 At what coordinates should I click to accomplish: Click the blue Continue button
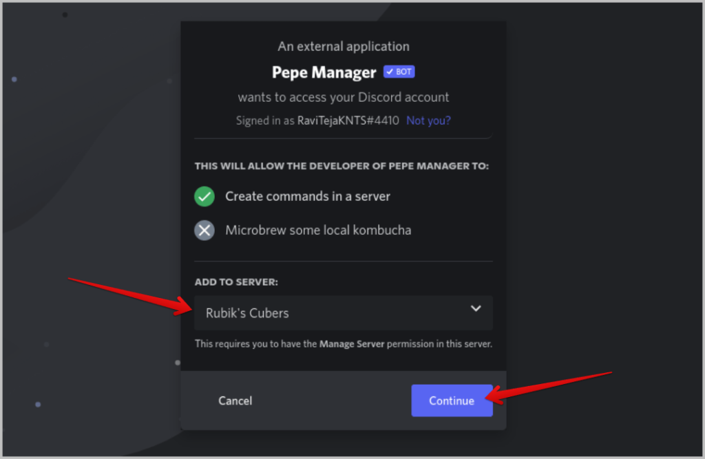coord(452,401)
